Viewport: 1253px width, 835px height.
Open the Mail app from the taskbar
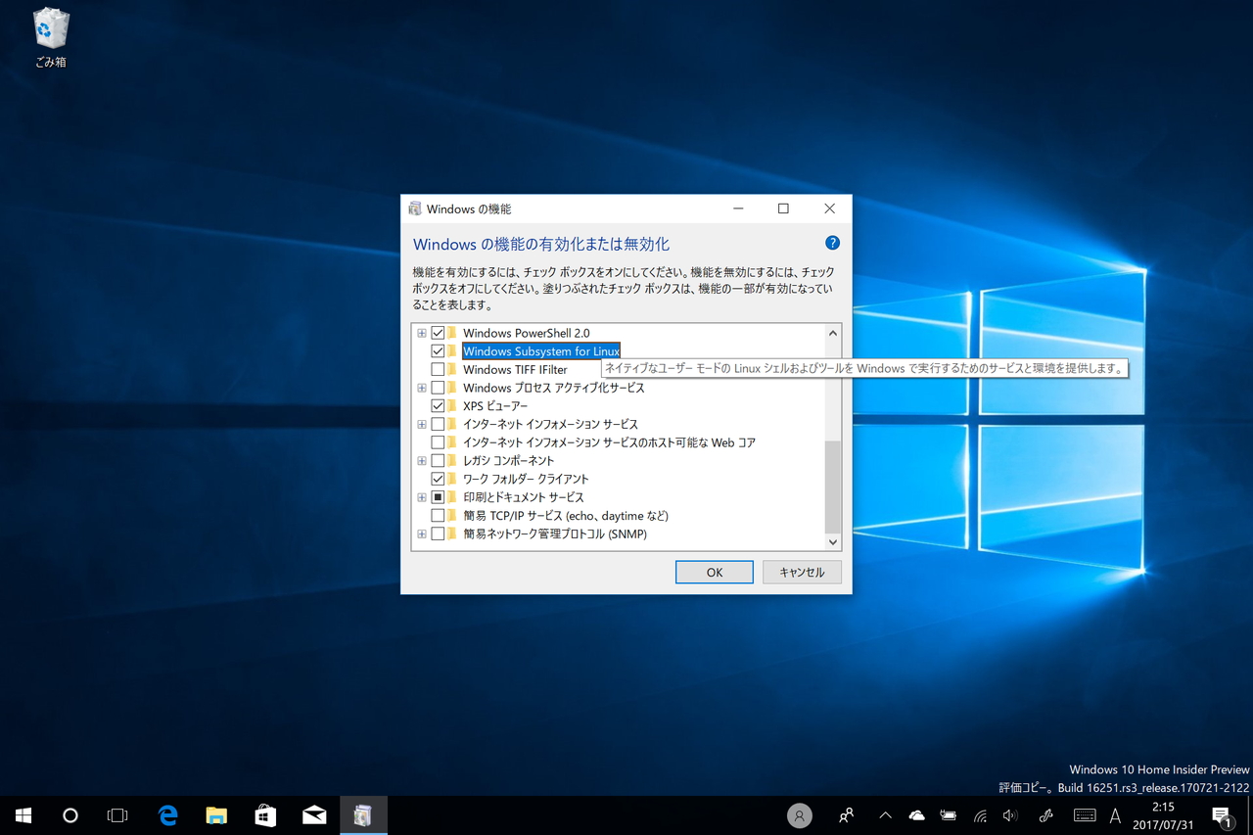[x=314, y=814]
